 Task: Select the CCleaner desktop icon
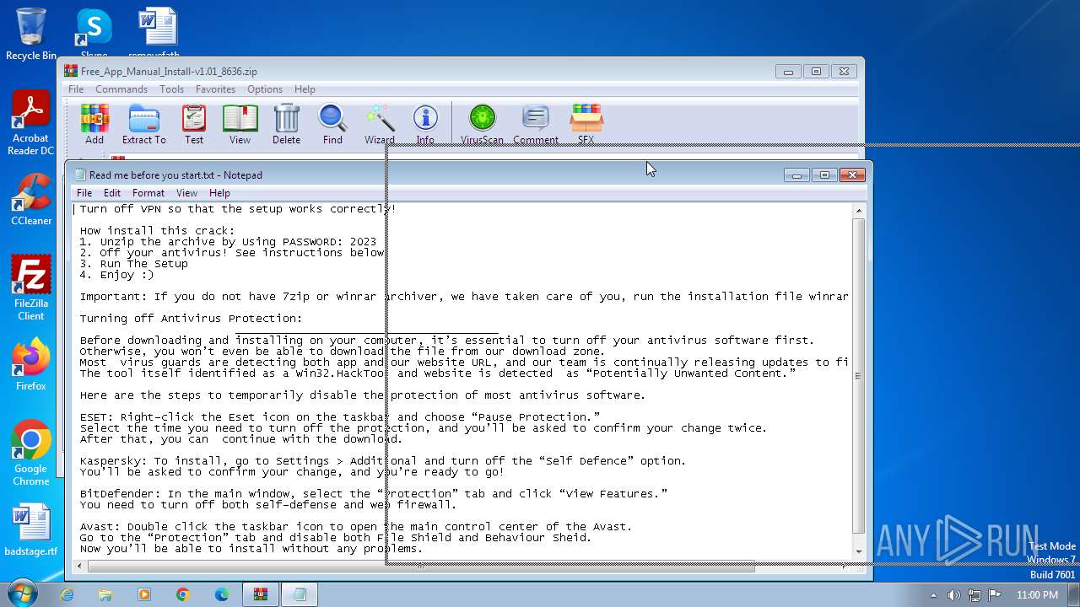pos(31,199)
